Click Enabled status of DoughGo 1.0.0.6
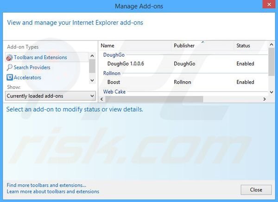This screenshot has width=278, height=202. (245, 64)
